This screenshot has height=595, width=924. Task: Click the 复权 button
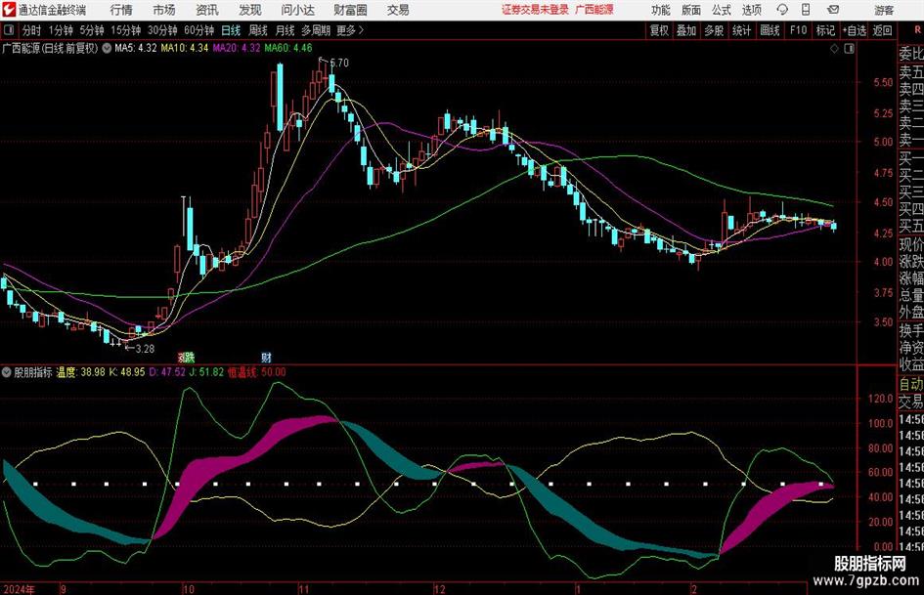click(659, 30)
